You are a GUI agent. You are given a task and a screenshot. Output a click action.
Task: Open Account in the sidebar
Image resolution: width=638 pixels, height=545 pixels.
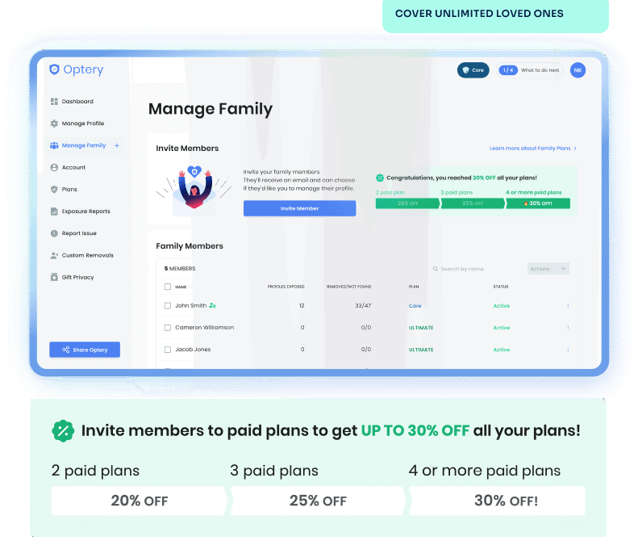[73, 167]
